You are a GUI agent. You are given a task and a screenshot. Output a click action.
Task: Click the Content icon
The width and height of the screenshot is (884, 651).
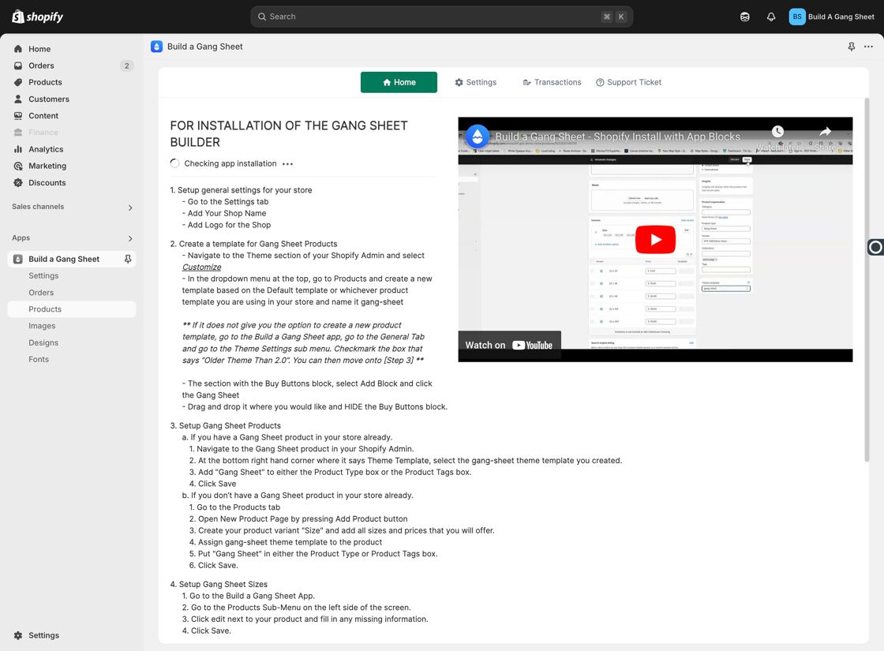coord(18,115)
